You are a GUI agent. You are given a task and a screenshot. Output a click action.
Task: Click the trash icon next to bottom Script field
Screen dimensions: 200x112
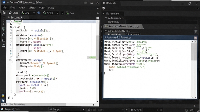coord(132,110)
